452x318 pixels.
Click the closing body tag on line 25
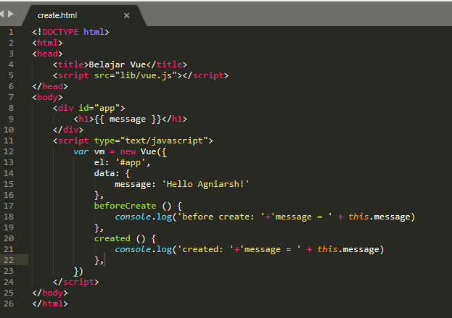pyautogui.click(x=50, y=293)
